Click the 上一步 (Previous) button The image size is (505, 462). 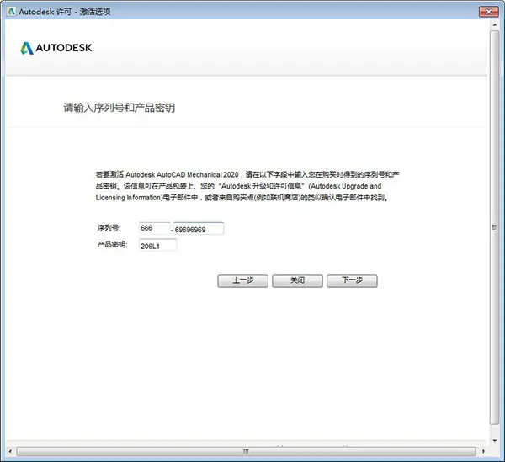tap(242, 281)
